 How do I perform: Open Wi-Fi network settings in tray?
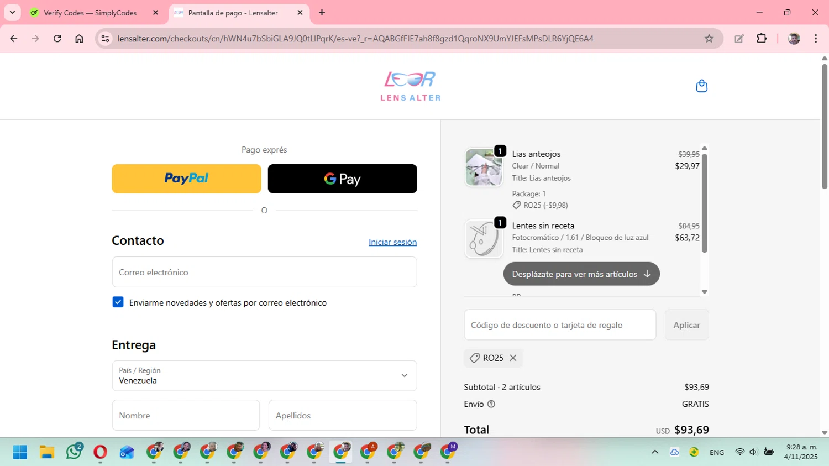[739, 452]
